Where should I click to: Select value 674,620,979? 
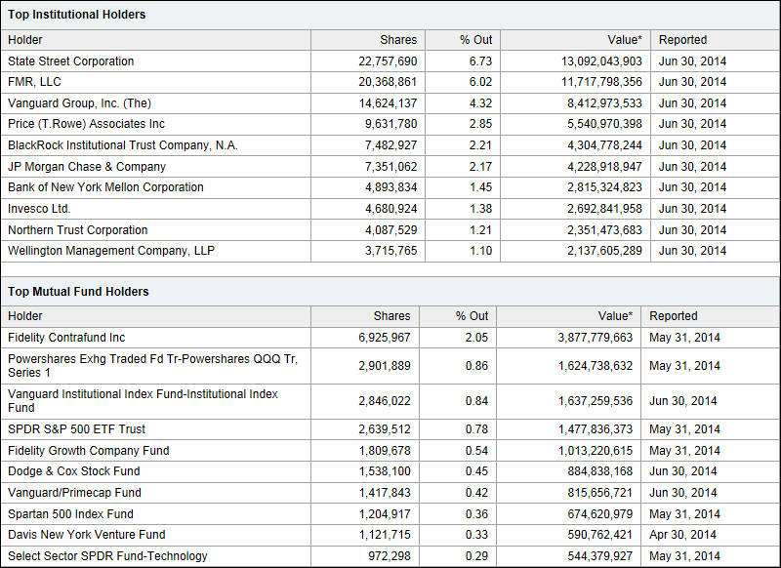[600, 513]
